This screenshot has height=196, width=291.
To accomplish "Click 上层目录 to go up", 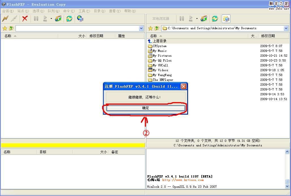I will tap(159, 41).
